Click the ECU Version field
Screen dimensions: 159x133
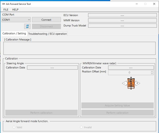pyautogui.click(x=122, y=15)
